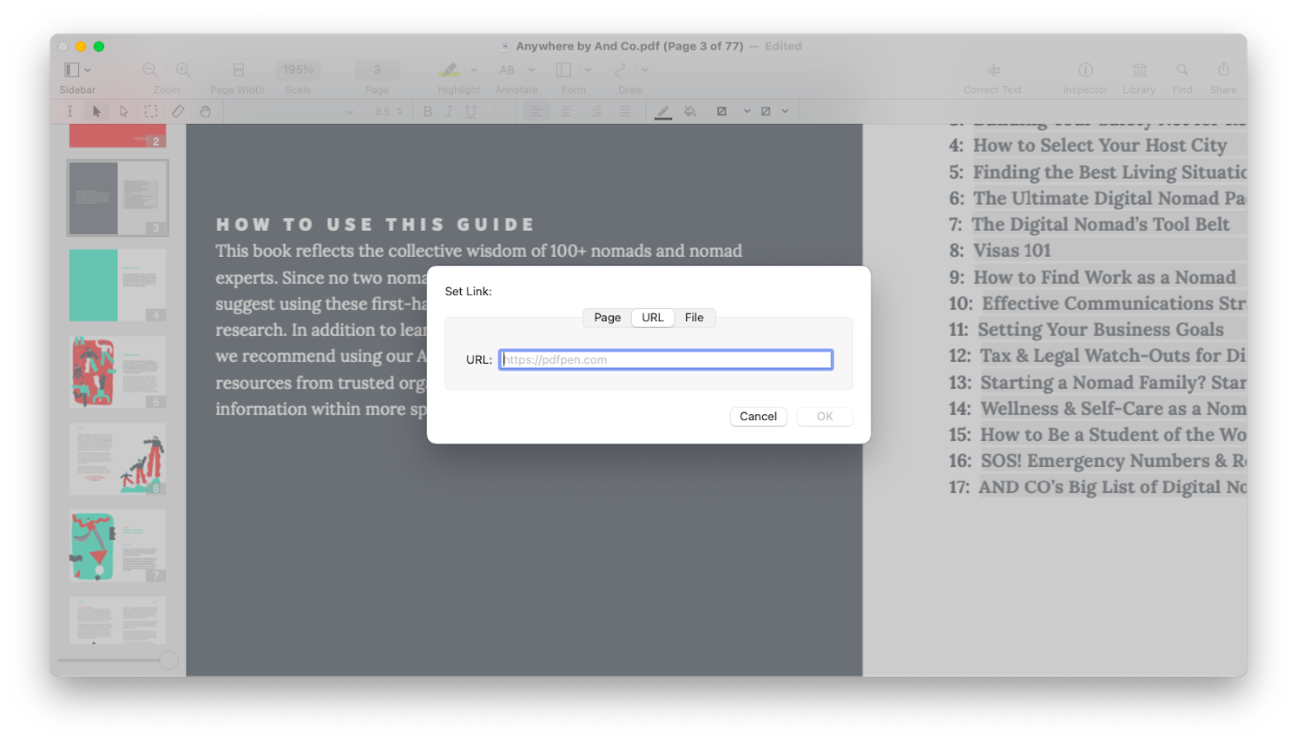Select the text selection I-beam tool

[x=70, y=111]
